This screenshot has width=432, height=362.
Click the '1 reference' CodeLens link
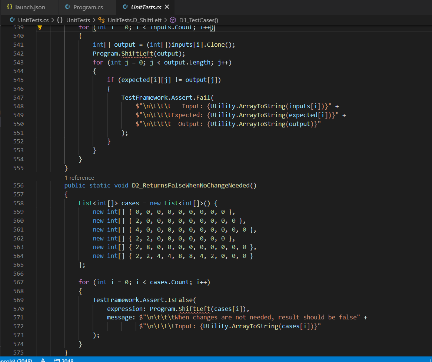pyautogui.click(x=79, y=177)
